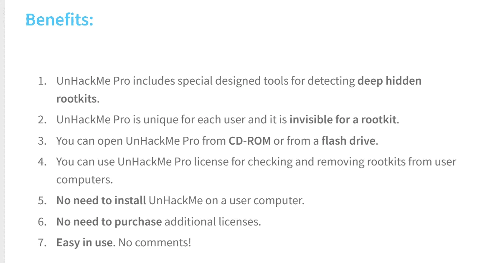Click list number 1 marker
480x263 pixels.
pos(42,81)
